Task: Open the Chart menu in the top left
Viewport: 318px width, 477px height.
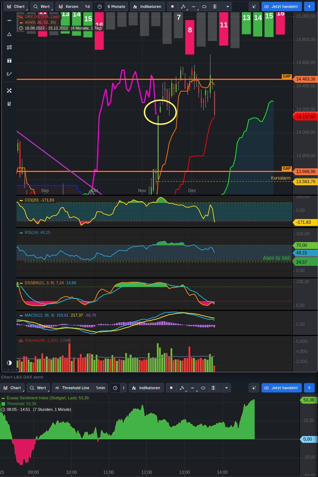Action: [15, 6]
